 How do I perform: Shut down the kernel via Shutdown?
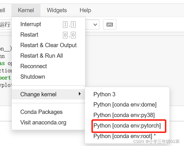[x=33, y=77]
